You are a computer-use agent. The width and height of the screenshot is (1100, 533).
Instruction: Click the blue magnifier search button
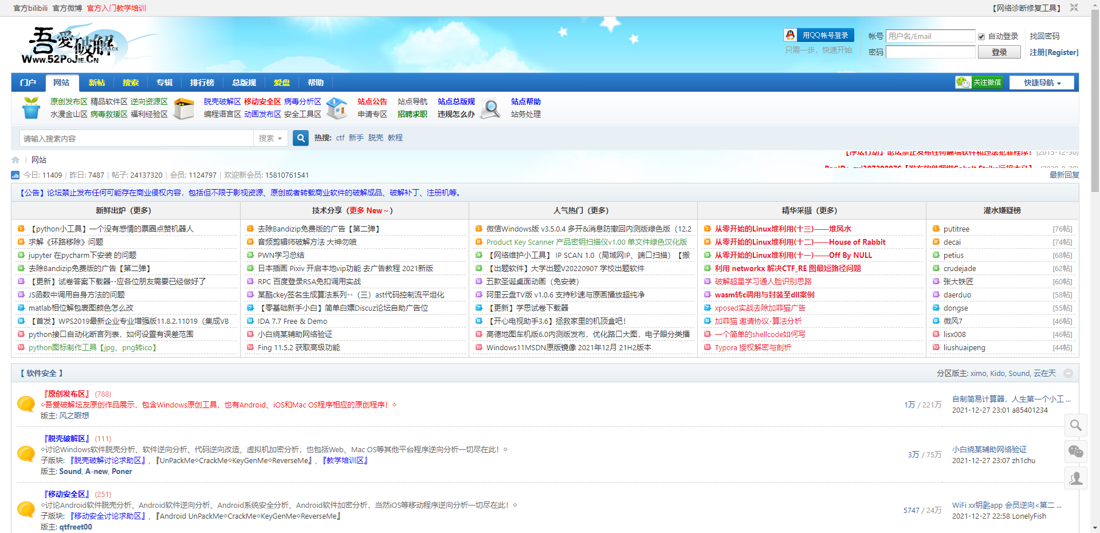[301, 138]
